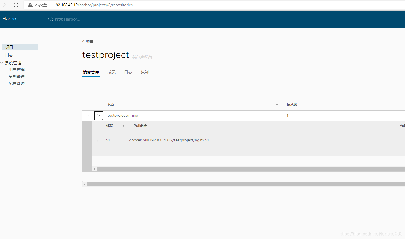Viewport: 405px width, 239px height.
Task: Open 复制管理 in the sidebar
Action: click(x=17, y=77)
